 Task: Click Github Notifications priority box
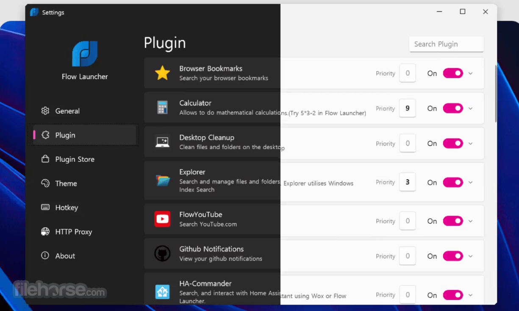(x=408, y=256)
